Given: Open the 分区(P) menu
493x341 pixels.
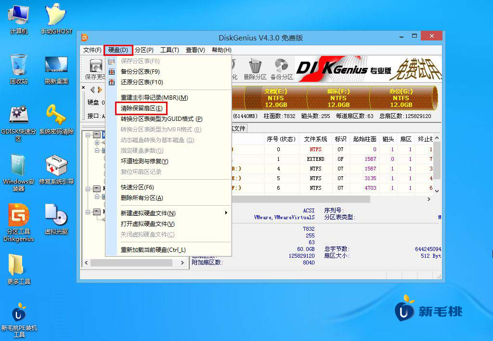Looking at the screenshot, I should tap(144, 50).
